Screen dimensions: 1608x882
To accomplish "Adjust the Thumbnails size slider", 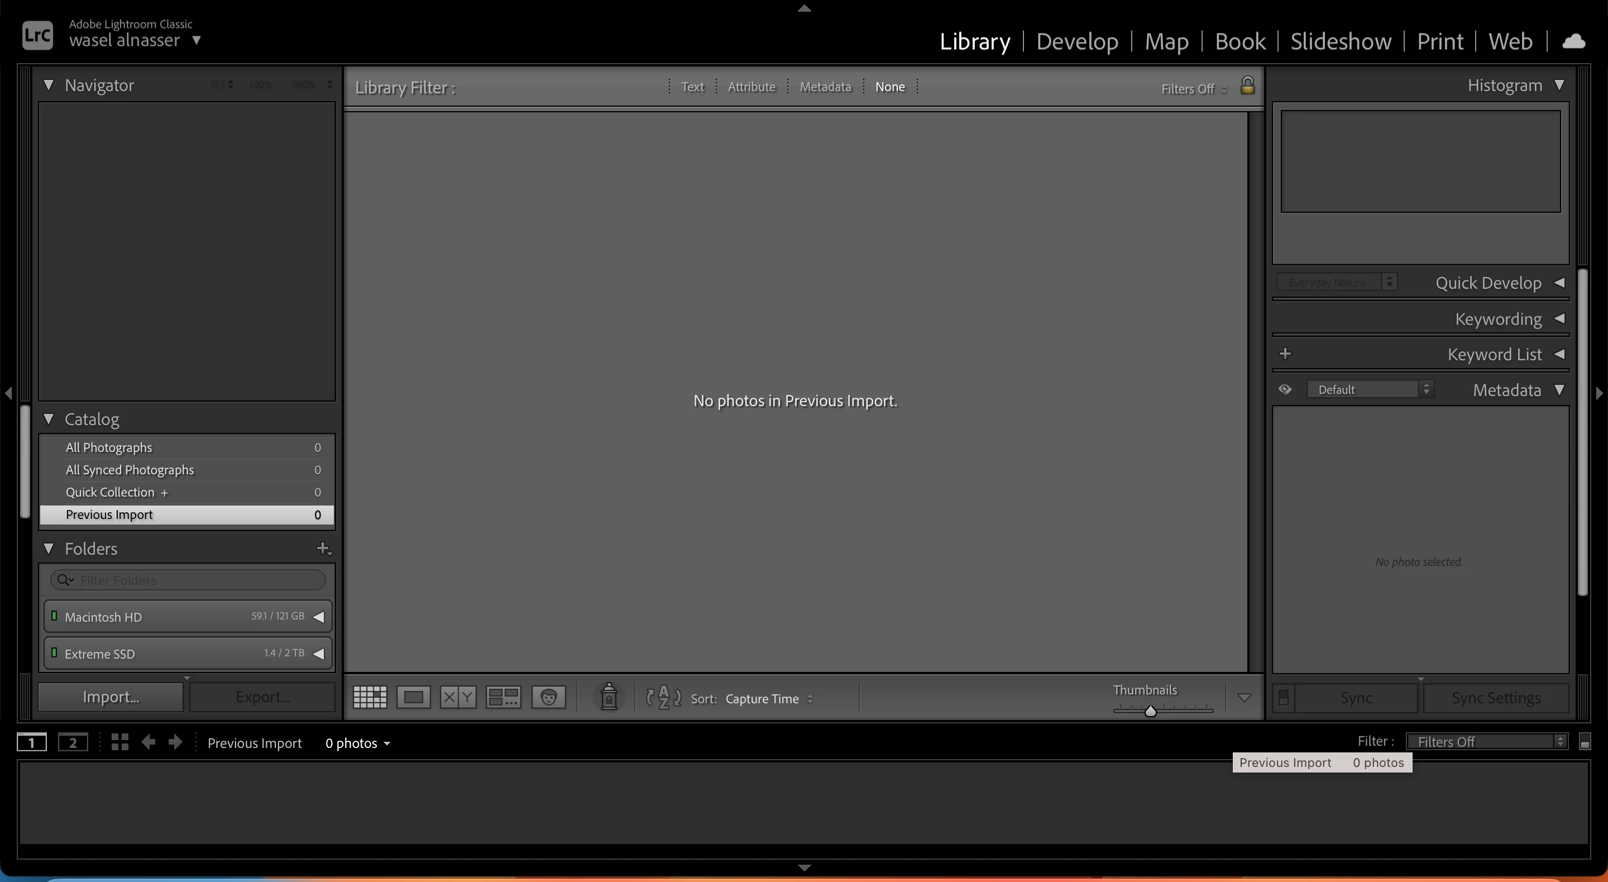I will click(x=1150, y=711).
